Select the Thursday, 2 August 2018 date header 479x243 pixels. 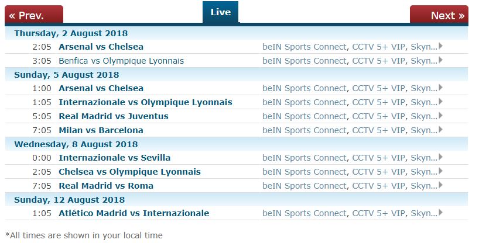tap(71, 33)
